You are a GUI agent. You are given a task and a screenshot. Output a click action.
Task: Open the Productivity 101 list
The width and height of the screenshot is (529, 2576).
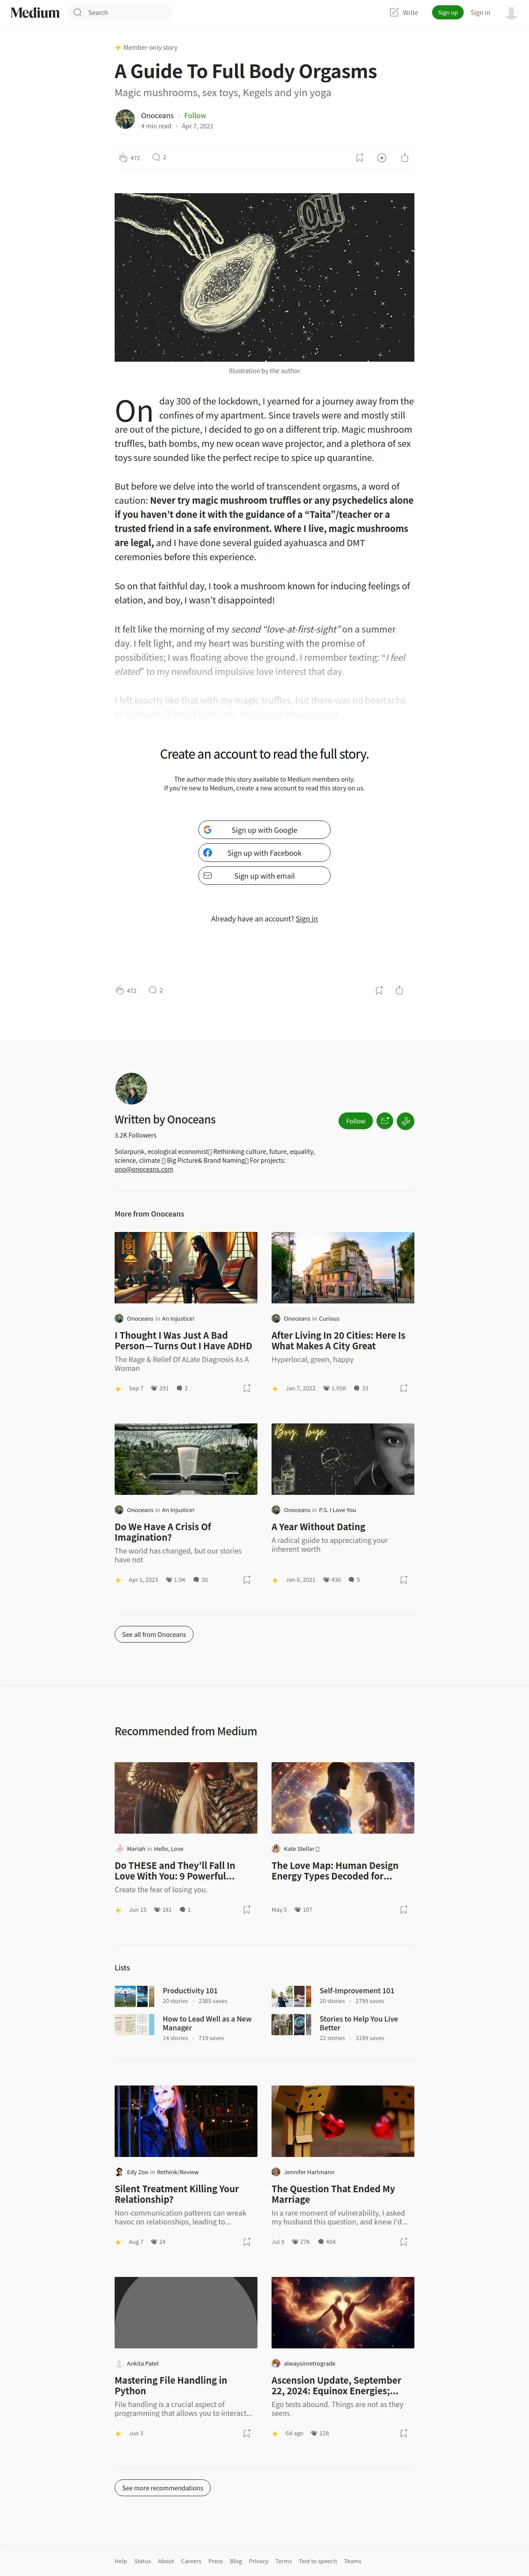[190, 1991]
